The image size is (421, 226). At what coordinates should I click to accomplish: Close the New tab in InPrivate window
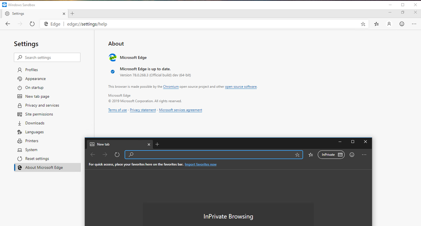coord(149,145)
